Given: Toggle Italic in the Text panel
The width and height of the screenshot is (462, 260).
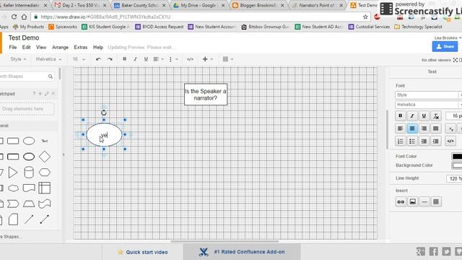Looking at the screenshot, I should pyautogui.click(x=412, y=116).
